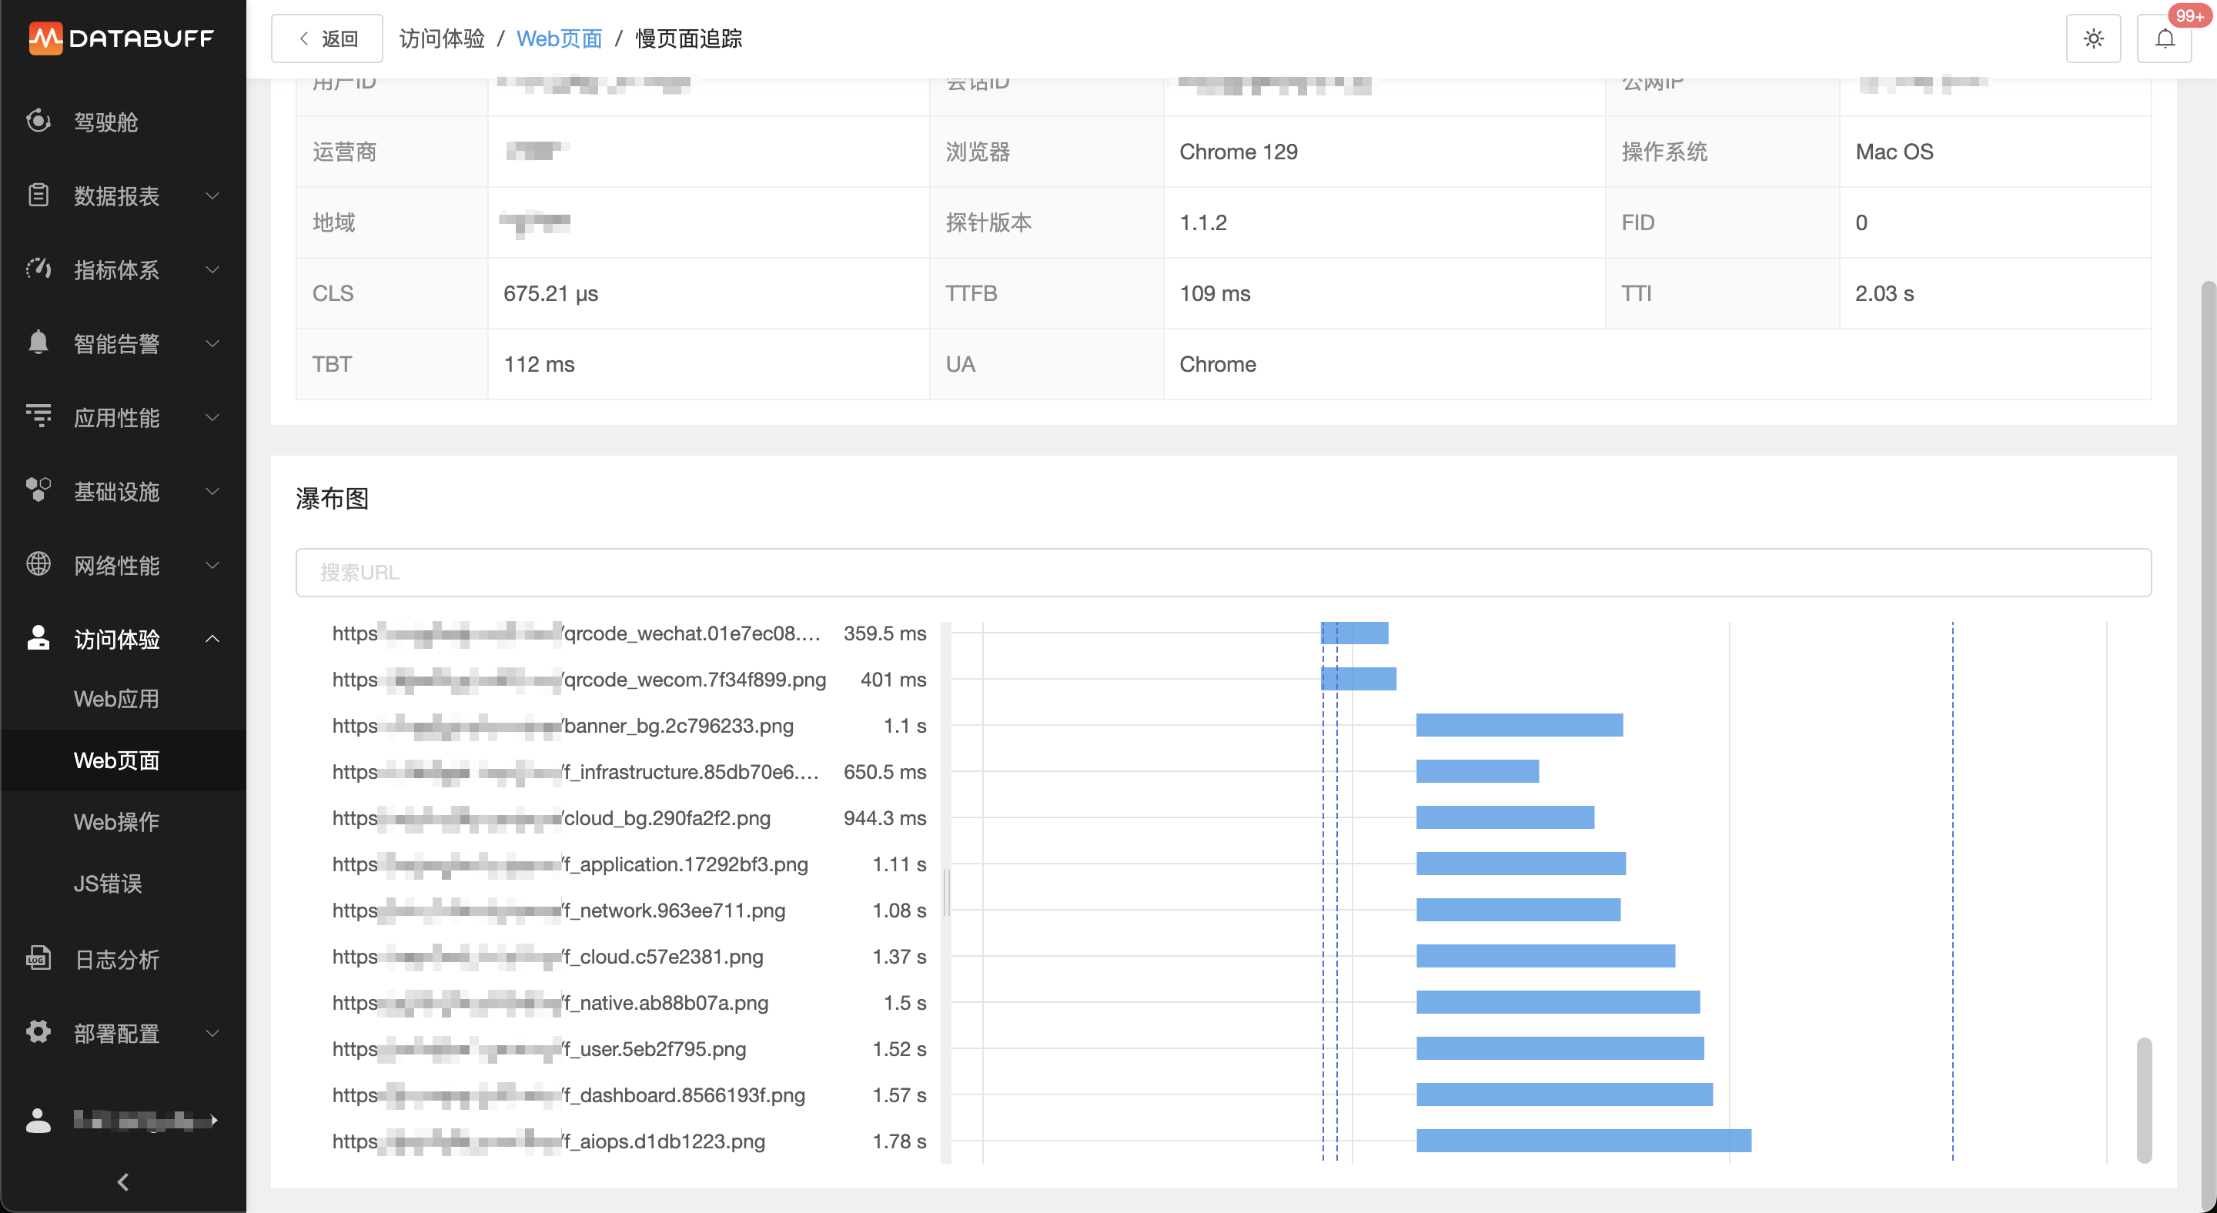
Task: Click the 数据报表 report icon
Action: tap(38, 195)
